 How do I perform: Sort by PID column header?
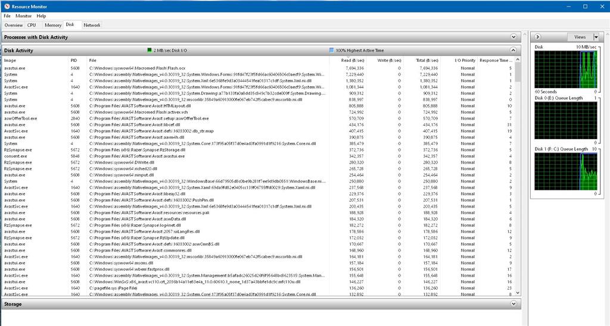(77, 60)
